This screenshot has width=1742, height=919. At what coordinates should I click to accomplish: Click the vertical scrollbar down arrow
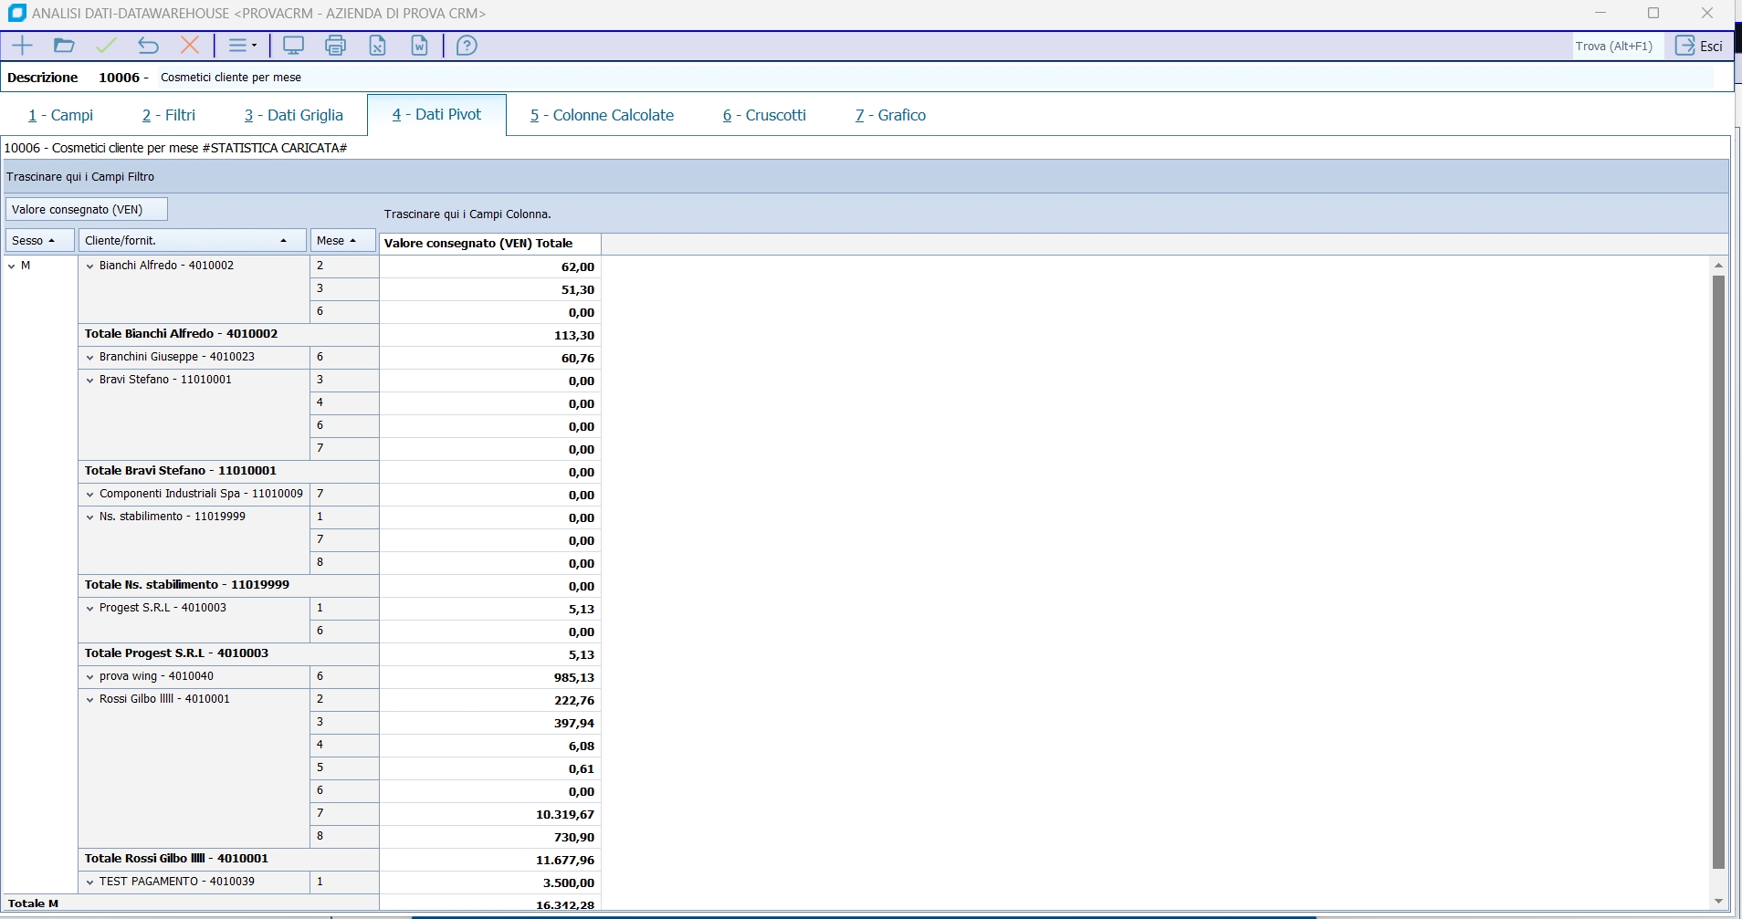point(1718,901)
